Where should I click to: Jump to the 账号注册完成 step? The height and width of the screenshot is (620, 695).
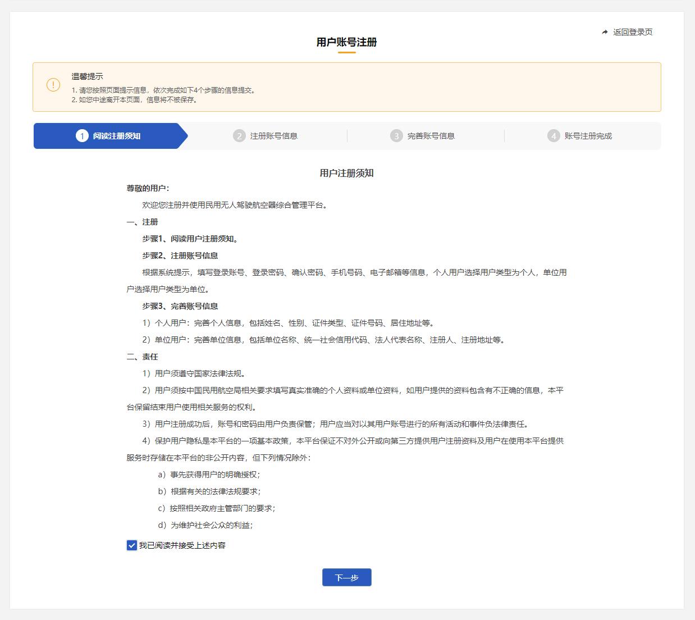588,136
